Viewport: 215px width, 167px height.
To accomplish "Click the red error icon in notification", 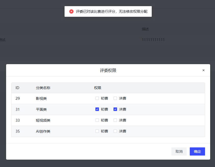I will pyautogui.click(x=71, y=11).
